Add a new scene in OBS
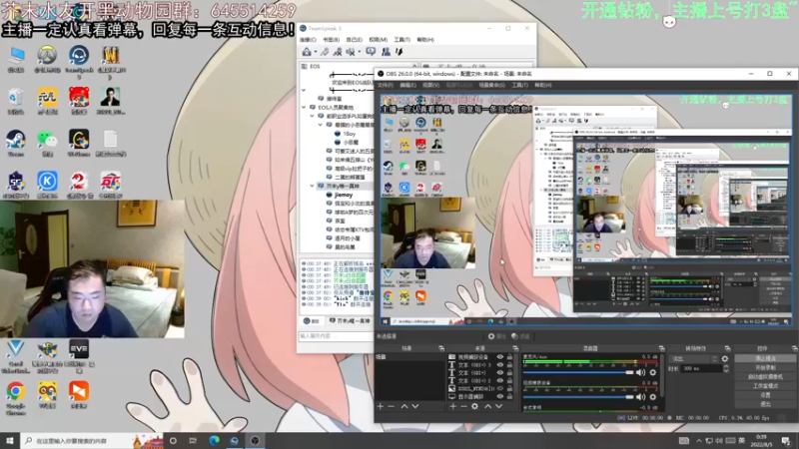This screenshot has height=449, width=799. [381, 406]
